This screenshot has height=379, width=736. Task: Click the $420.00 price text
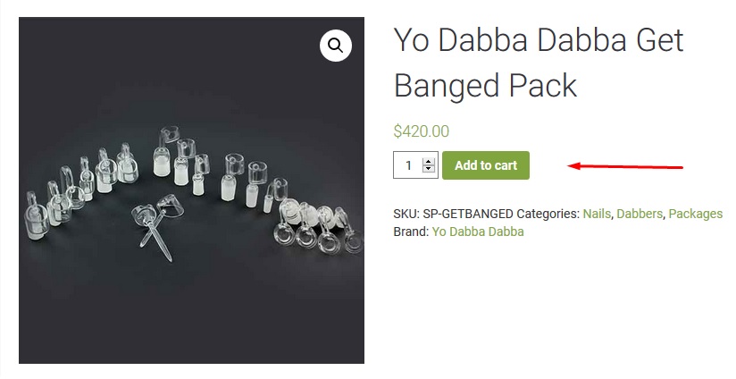point(421,131)
